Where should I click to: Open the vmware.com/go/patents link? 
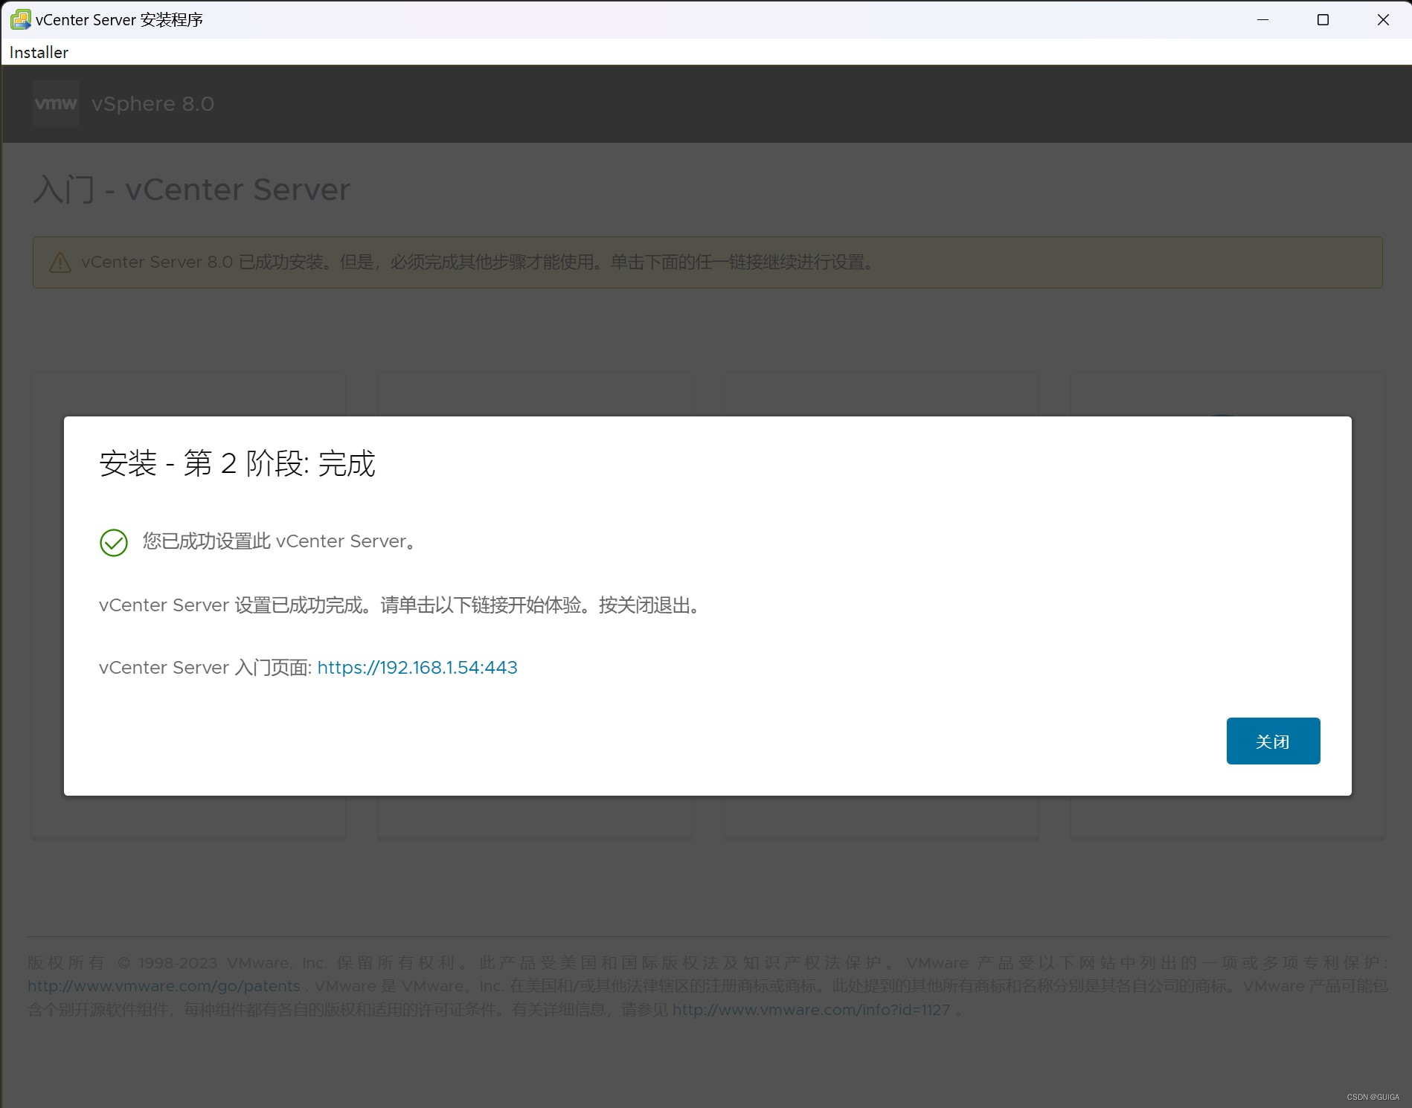point(162,985)
